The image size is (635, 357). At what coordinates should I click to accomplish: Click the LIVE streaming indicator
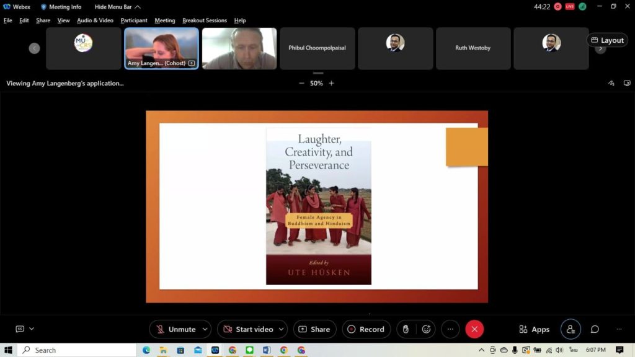point(570,6)
